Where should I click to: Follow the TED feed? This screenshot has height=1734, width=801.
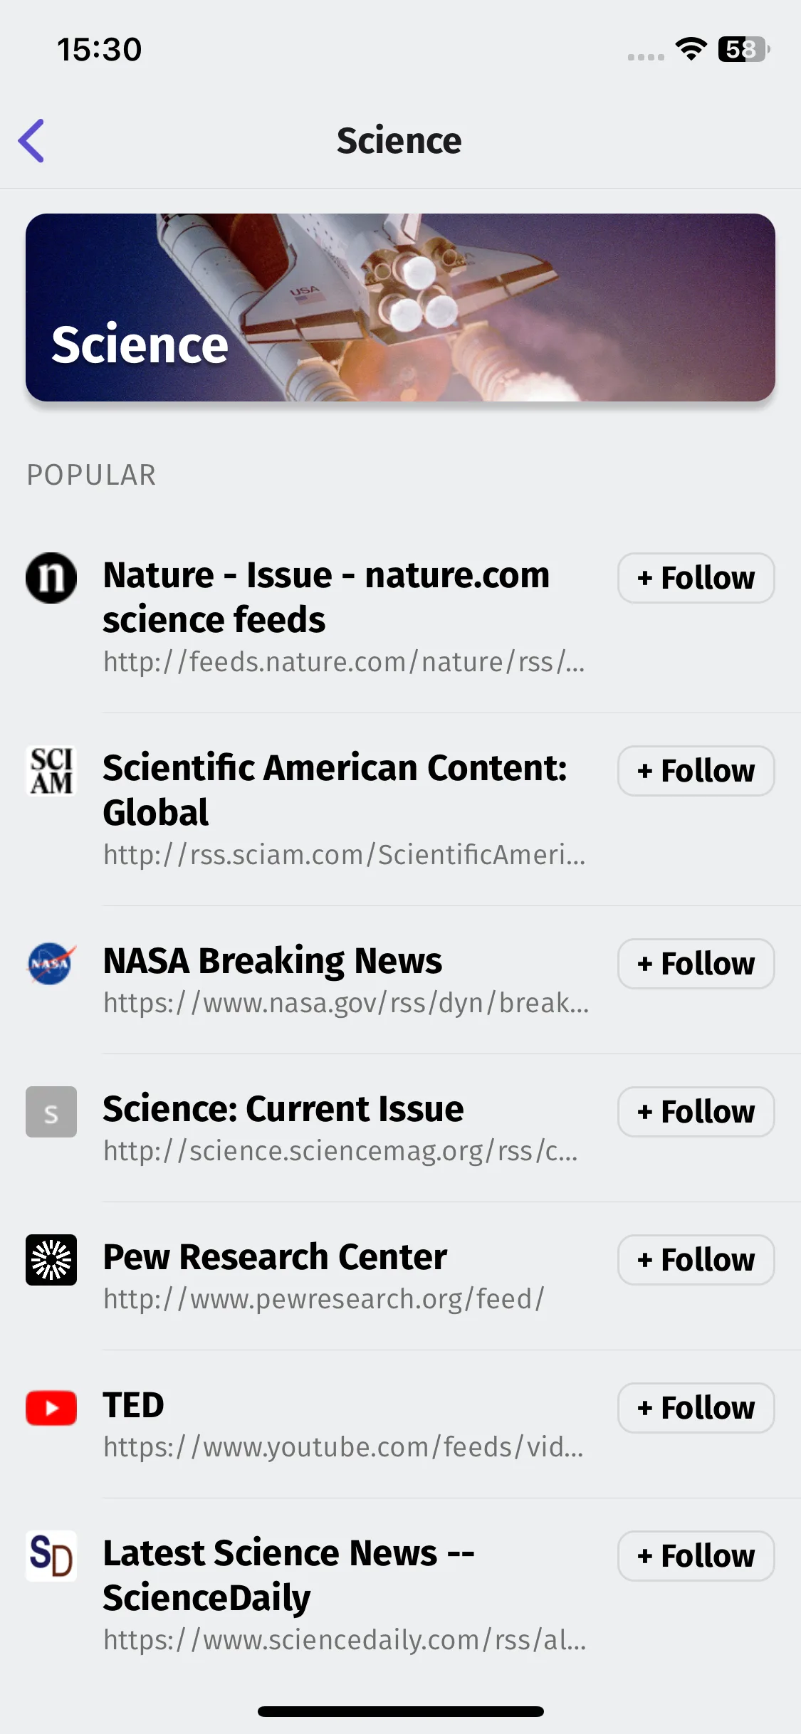[696, 1408]
